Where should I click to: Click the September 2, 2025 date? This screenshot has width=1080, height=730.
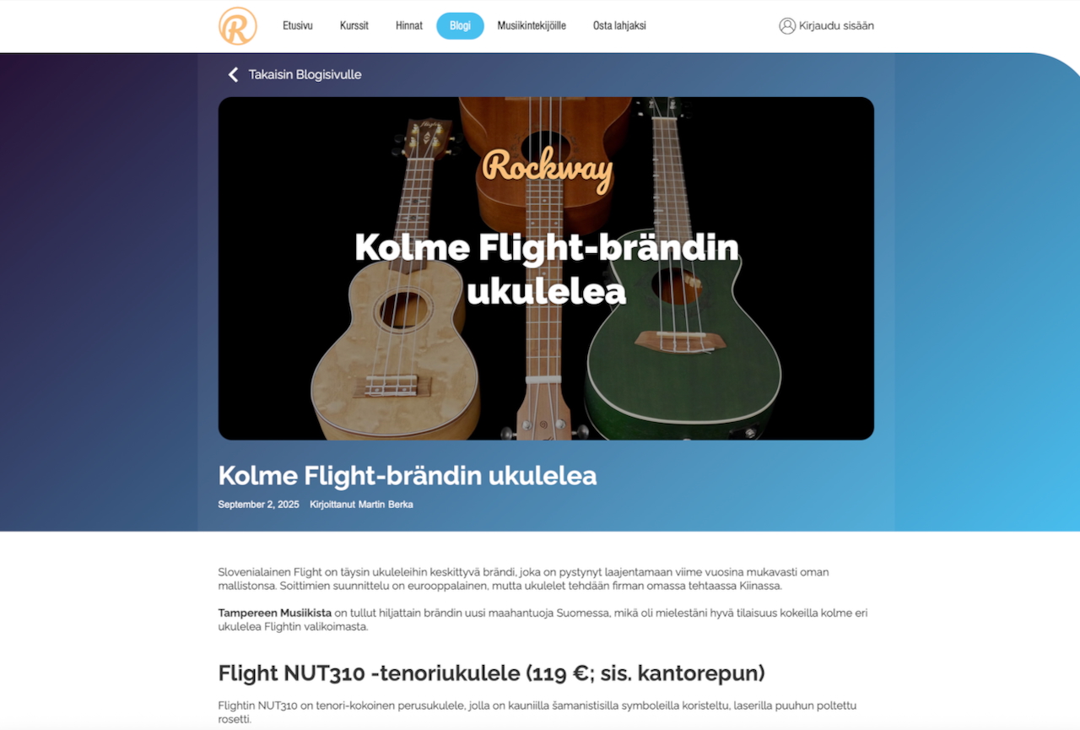point(259,505)
